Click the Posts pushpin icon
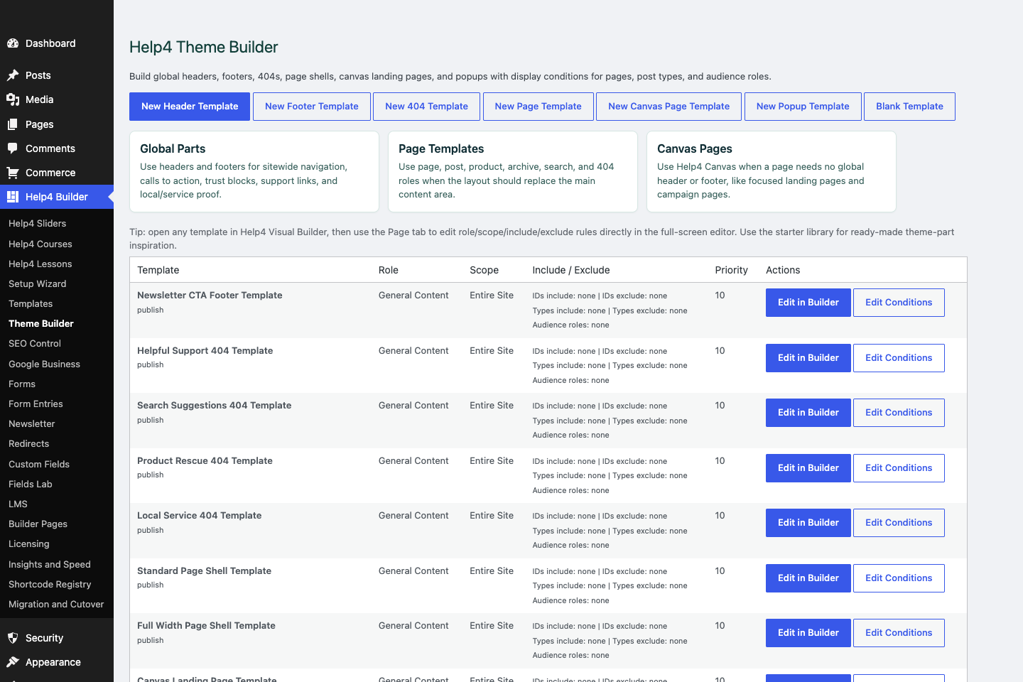Viewport: 1023px width, 682px height. tap(13, 75)
